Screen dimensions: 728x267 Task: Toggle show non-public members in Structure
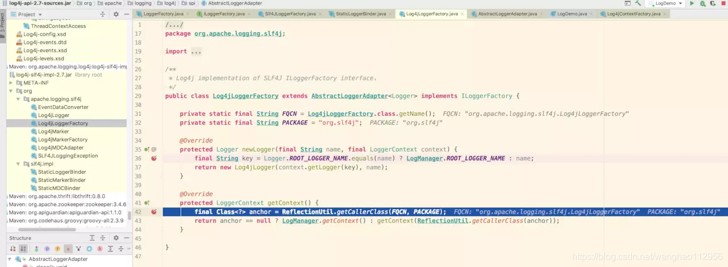(x=68, y=249)
